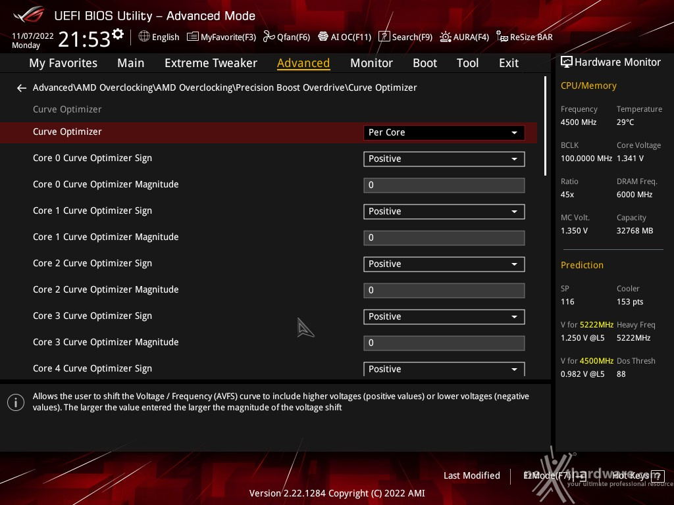Viewport: 674px width, 505px height.
Task: Click the 21:53 clock display
Action: [x=84, y=39]
